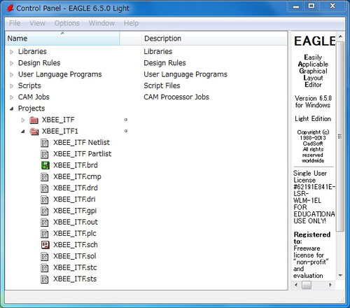Click the XBEE_ITF.gpi file icon
This screenshot has height=308, width=350.
tap(45, 211)
